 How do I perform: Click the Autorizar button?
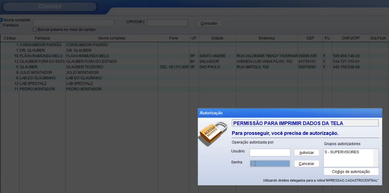click(306, 152)
